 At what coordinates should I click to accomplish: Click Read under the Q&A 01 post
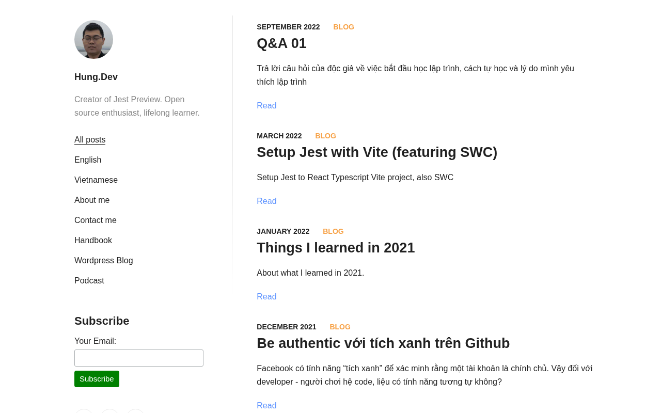[x=266, y=106]
